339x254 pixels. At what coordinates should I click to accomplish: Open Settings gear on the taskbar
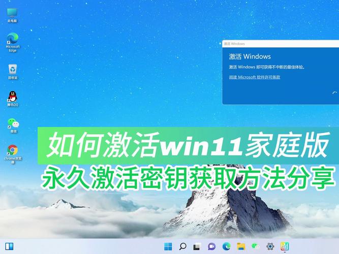pos(270,246)
